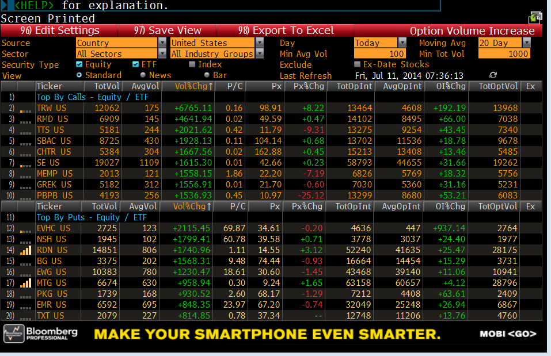Open the Top By Calls - Equity / ETF heading
This screenshot has width=551, height=356.
93,97
